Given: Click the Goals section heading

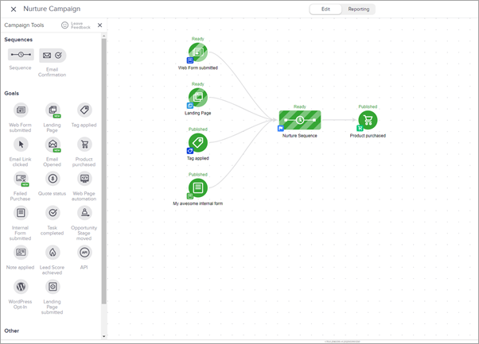Looking at the screenshot, I should click(12, 93).
